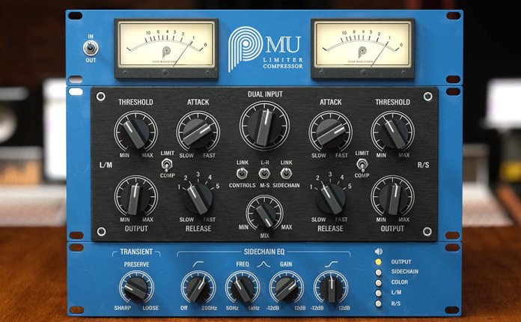
Task: Click the TRANSIENT section label
Action: [x=136, y=252]
